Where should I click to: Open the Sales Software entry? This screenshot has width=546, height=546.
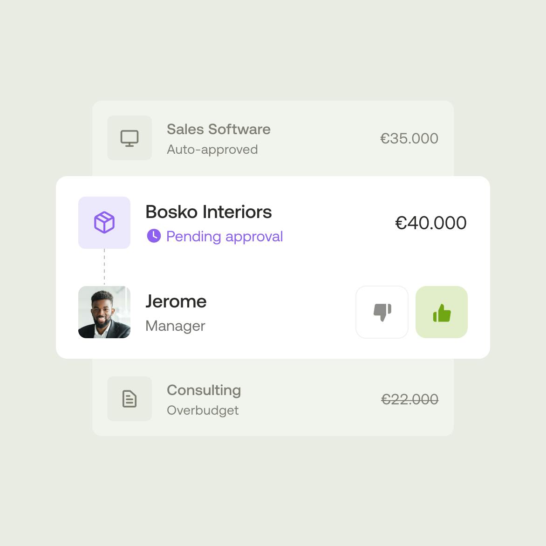(x=218, y=129)
